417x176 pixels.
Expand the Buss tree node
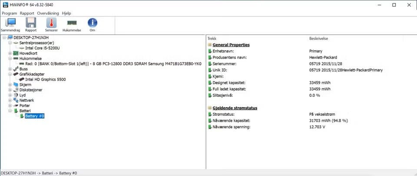click(x=10, y=69)
